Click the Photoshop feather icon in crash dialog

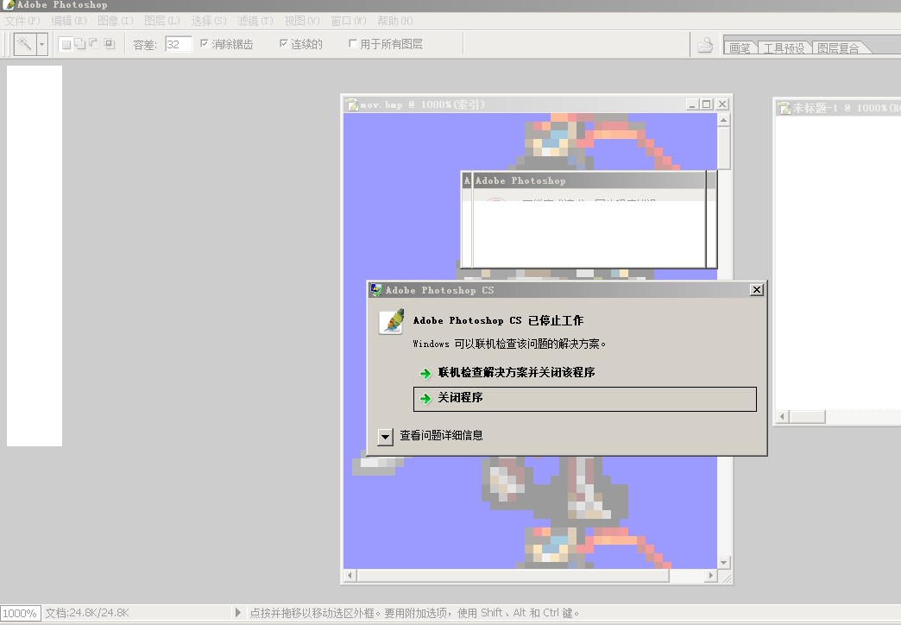391,322
